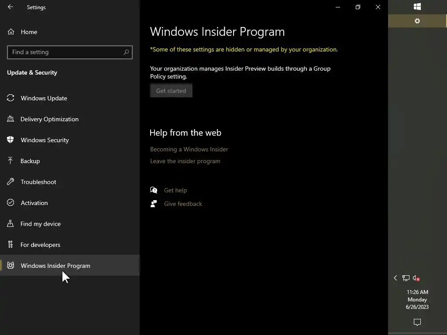447x335 pixels.
Task: Select Find my device
Action: 70,224
